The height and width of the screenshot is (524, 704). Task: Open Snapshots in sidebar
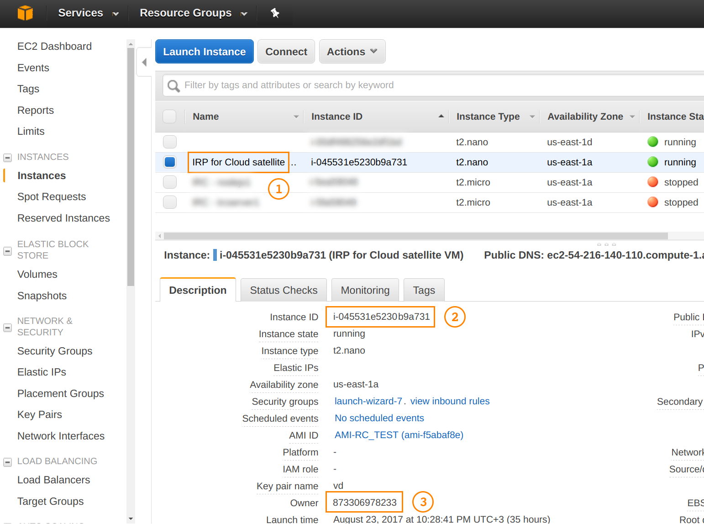(x=42, y=296)
